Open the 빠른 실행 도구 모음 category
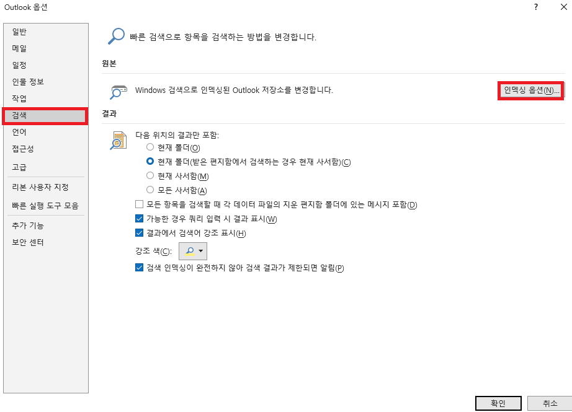 46,206
